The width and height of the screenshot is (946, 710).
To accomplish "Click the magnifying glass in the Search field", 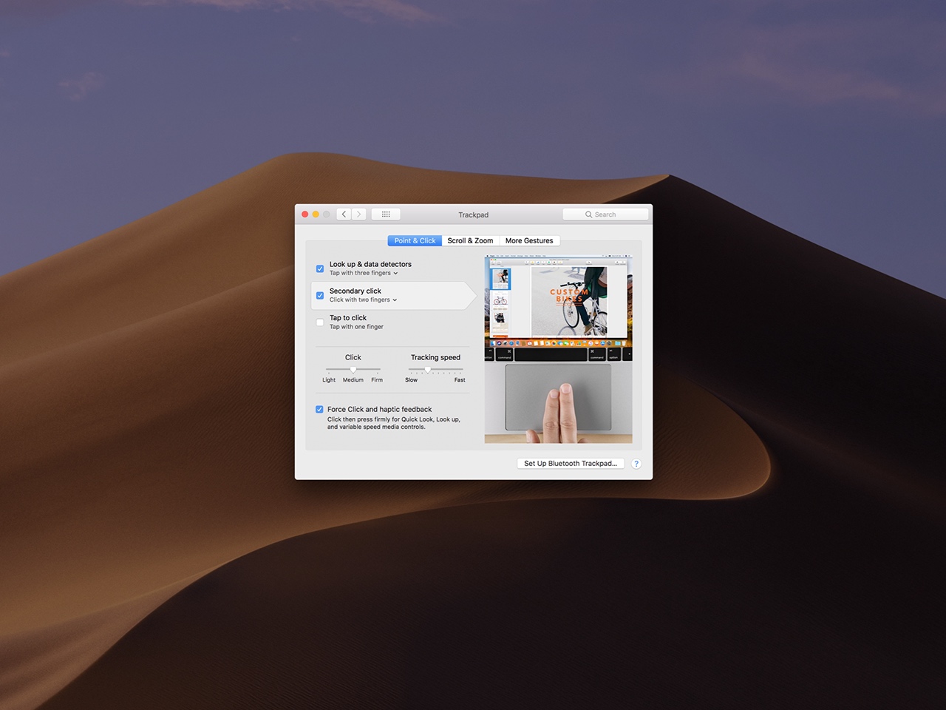I will click(x=588, y=214).
